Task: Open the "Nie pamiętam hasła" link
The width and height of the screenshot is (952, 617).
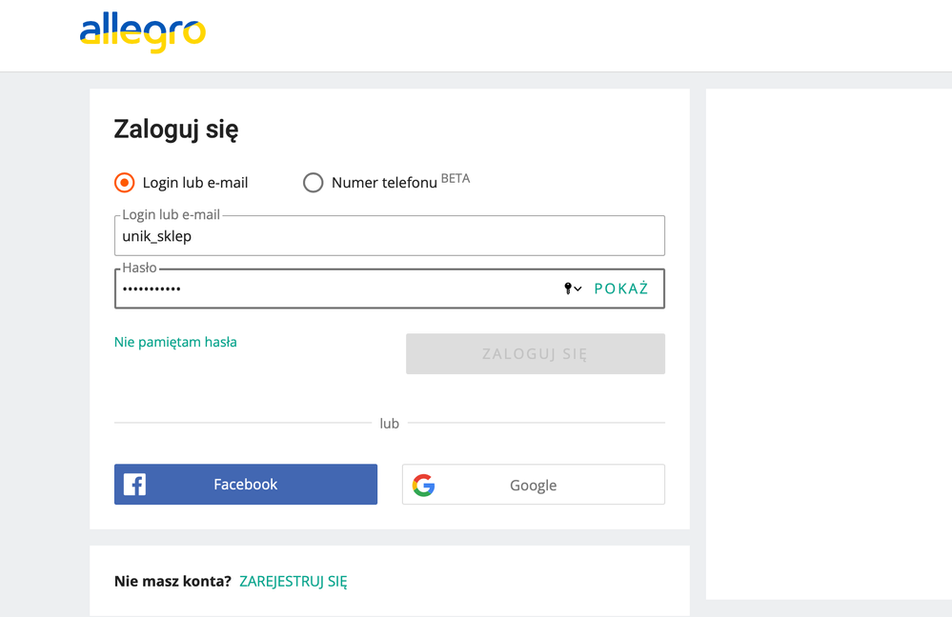Action: tap(175, 342)
